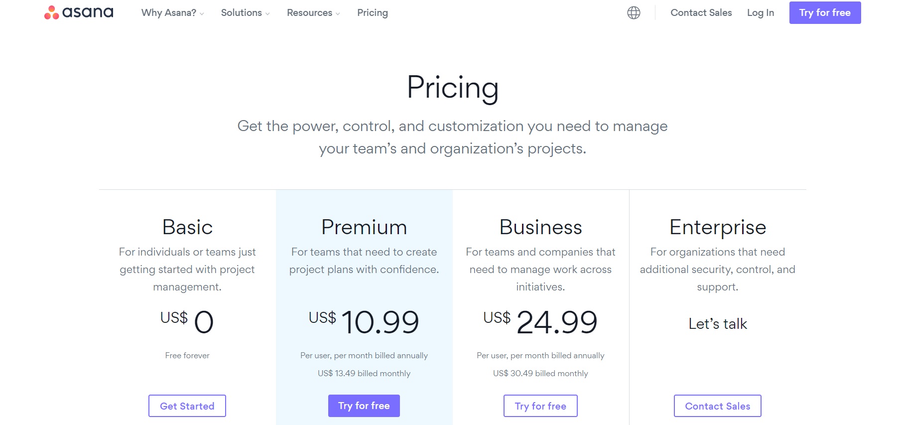Expand the Resources dropdown

313,13
